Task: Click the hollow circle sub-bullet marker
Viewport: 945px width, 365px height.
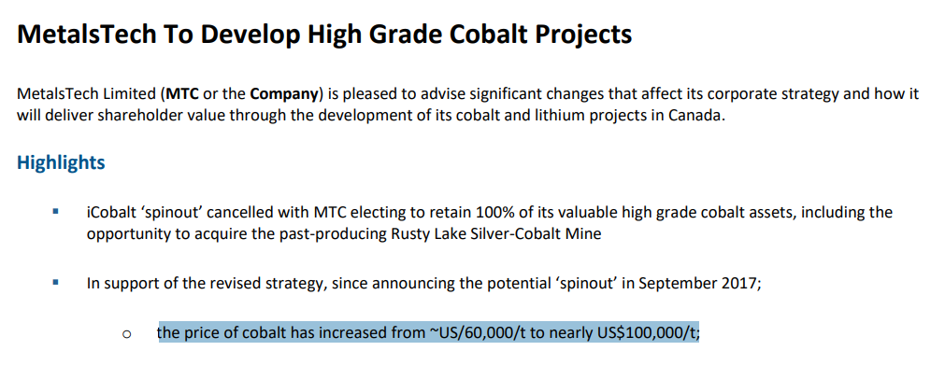Action: (x=126, y=333)
